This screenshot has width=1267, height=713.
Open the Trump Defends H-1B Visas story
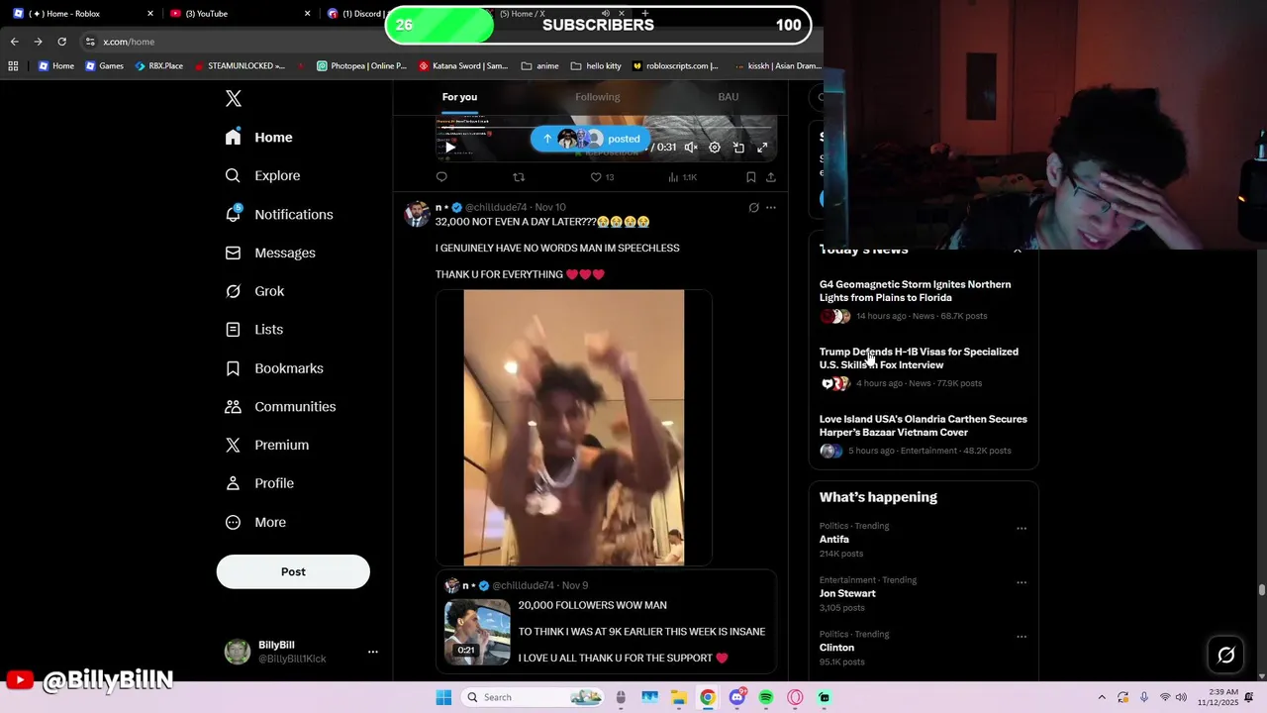coord(919,358)
